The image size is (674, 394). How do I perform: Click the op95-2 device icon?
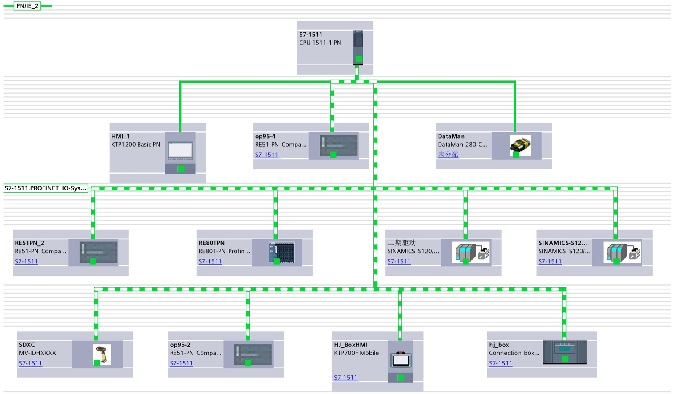click(x=253, y=354)
